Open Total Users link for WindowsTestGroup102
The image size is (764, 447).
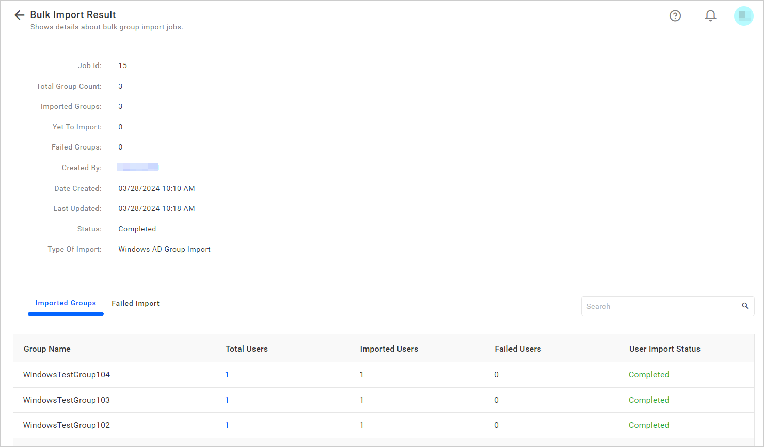point(227,425)
